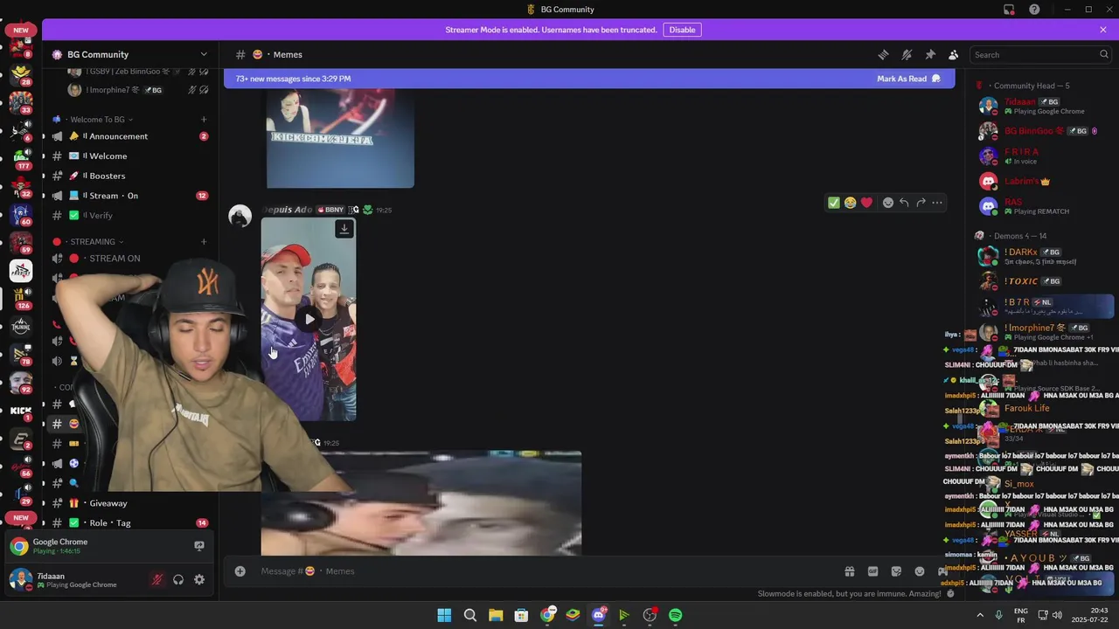
Task: React with the green checkmark emoji
Action: [834, 203]
